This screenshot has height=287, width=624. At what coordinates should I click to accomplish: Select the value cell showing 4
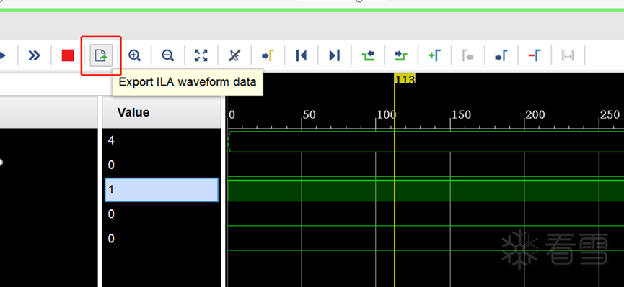point(161,140)
